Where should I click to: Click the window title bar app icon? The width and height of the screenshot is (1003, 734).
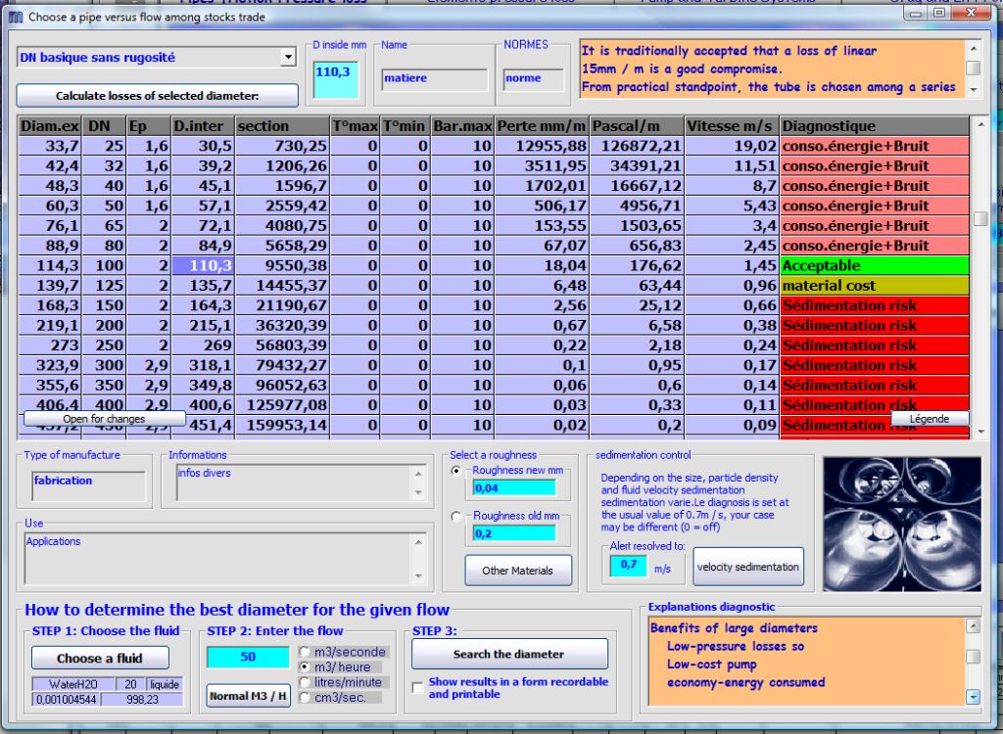pos(16,18)
